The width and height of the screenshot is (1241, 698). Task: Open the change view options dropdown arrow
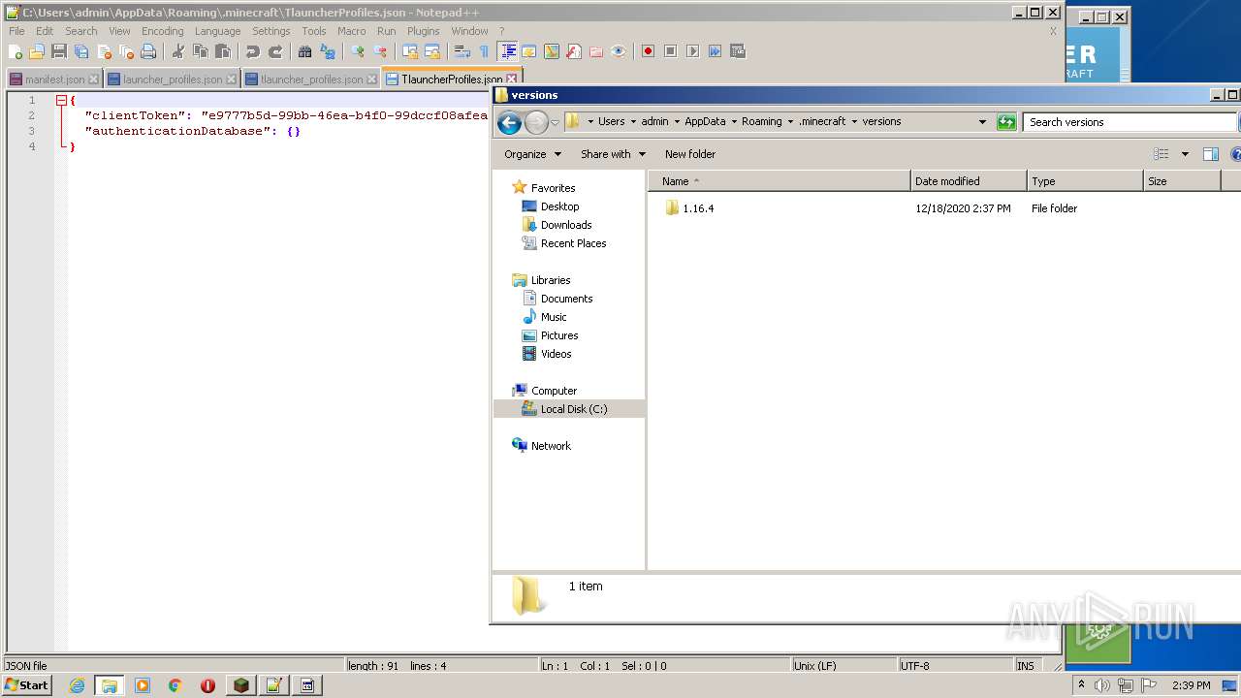pos(1185,154)
